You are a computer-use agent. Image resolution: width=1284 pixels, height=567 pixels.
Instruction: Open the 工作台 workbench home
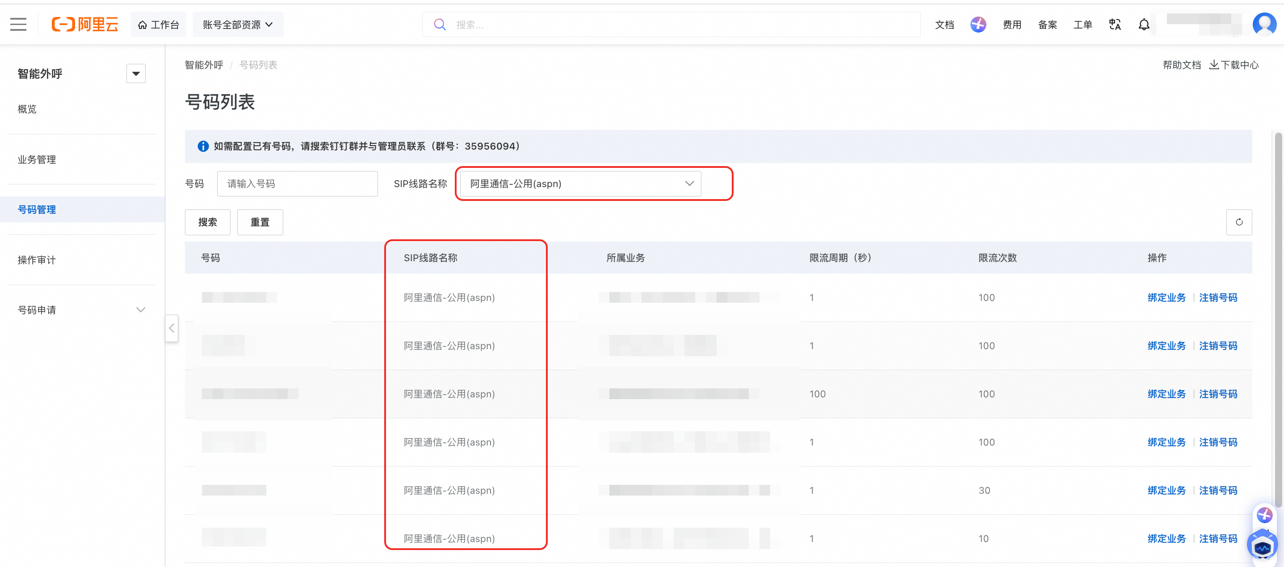[159, 25]
